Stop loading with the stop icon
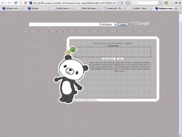This screenshot has height=137, width=182. click(21, 3)
